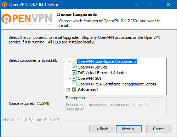Click the 'Nullsoft Install System v2.46-101' text
This screenshot has width=177, height=137.
coord(31,120)
